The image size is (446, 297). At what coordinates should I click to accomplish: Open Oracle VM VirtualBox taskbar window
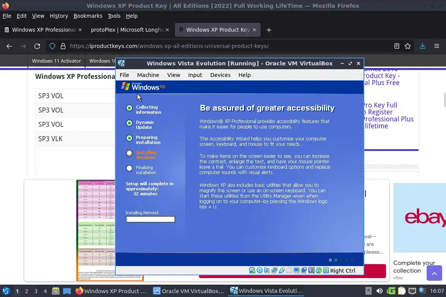coord(189,291)
